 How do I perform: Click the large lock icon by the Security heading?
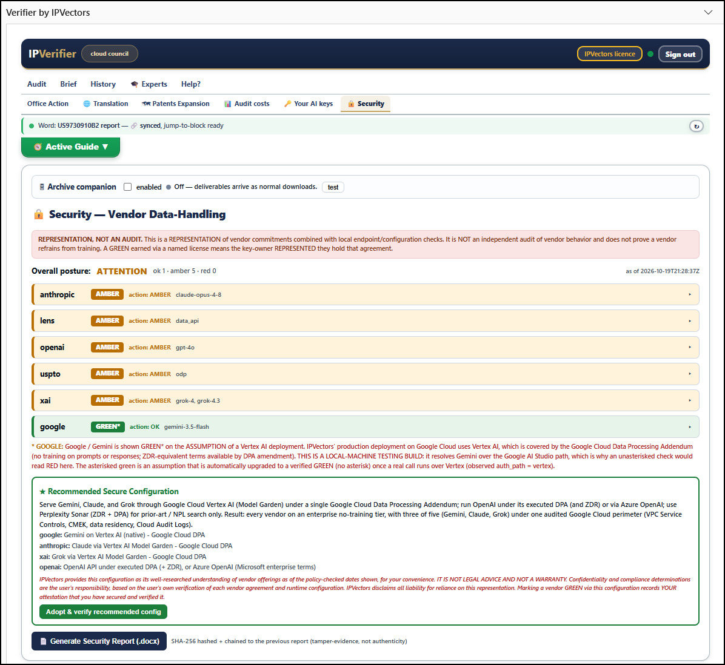[39, 214]
